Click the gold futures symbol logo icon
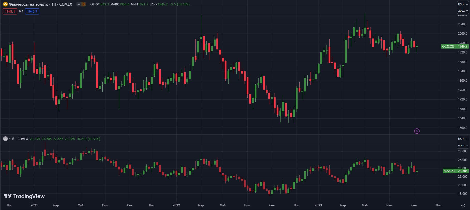Screen dimensions: 470x210 (x=5, y=4)
